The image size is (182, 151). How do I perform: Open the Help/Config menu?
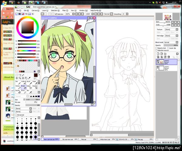coord(96,10)
